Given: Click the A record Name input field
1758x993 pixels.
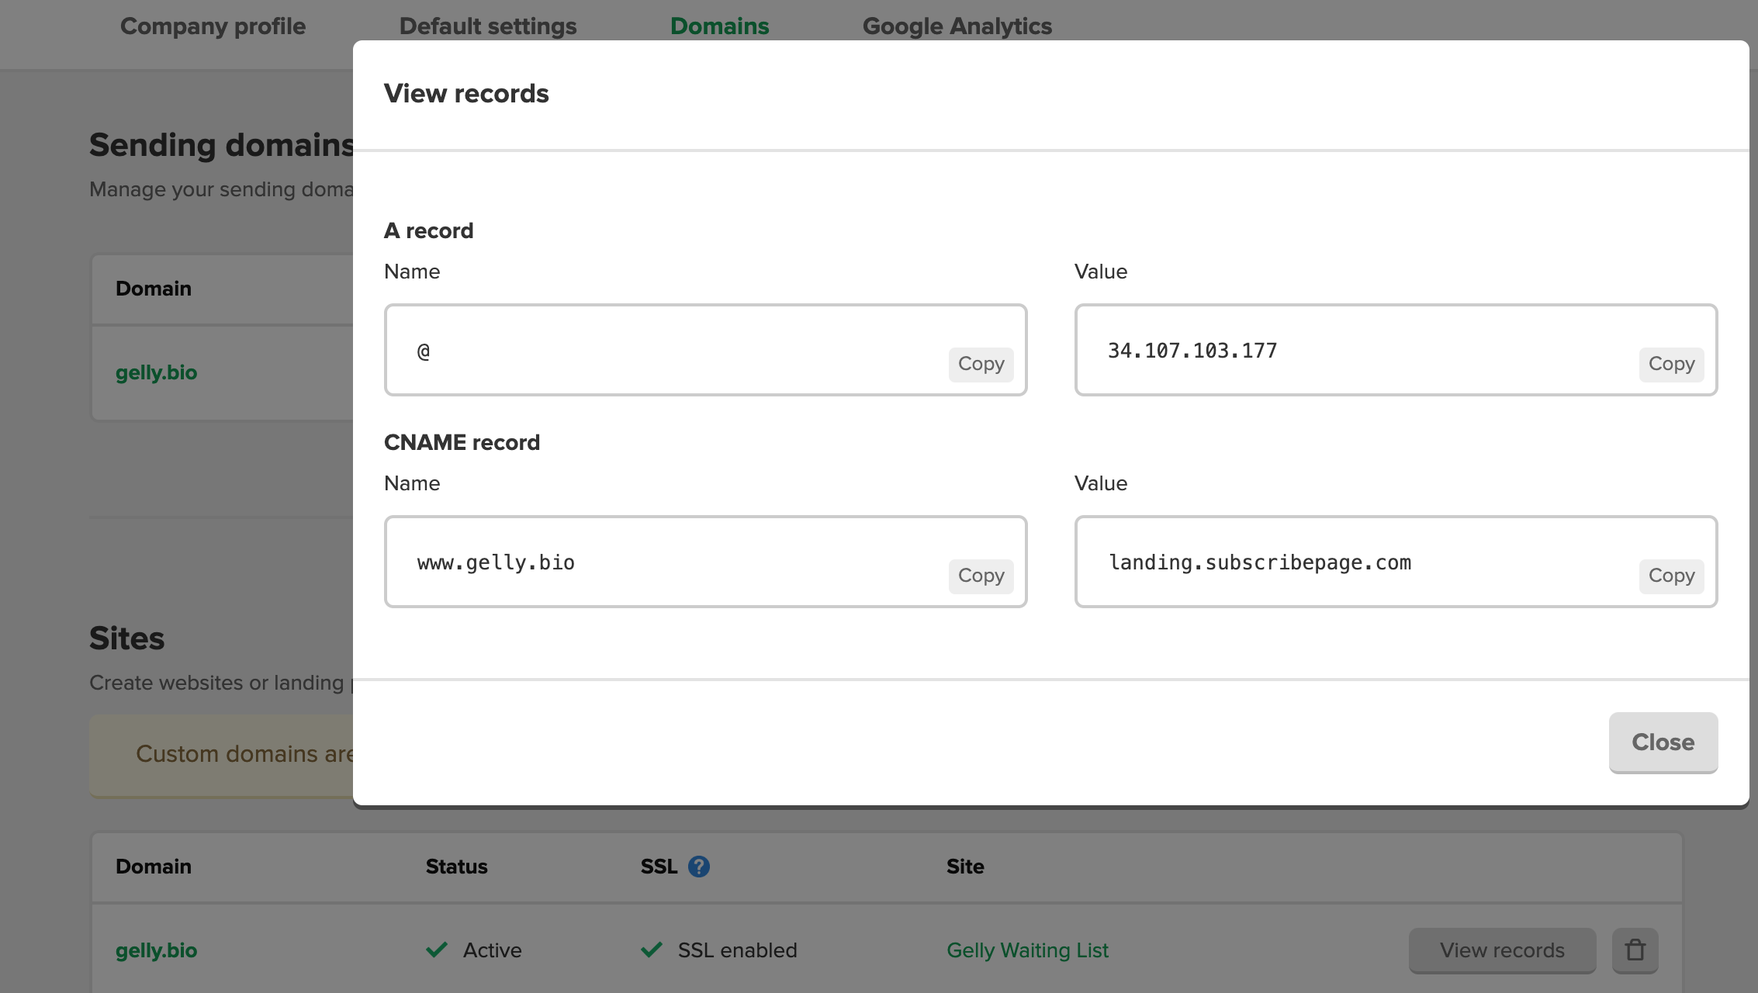Looking at the screenshot, I should click(x=705, y=349).
